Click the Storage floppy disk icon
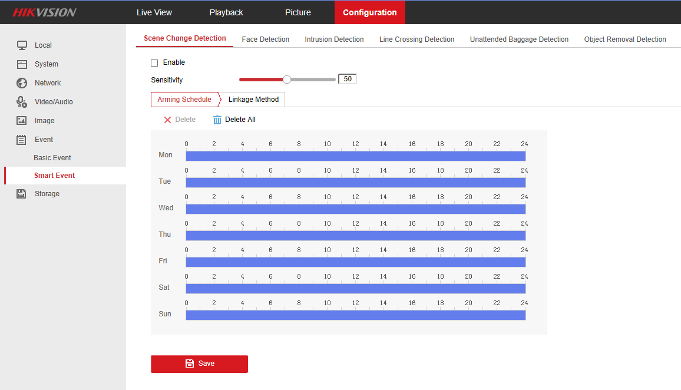This screenshot has height=390, width=681. 22,194
